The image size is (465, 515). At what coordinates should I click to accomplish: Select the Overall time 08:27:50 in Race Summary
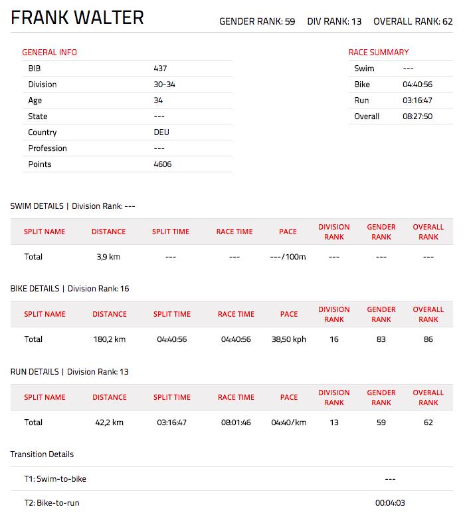[x=417, y=116]
